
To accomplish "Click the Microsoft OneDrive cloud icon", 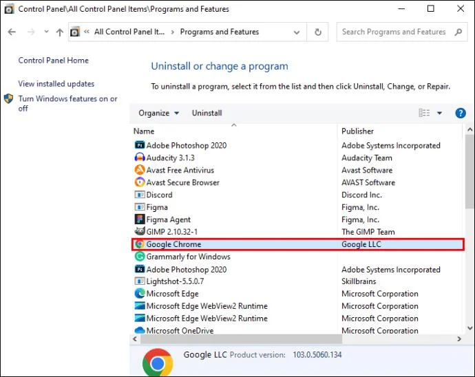I will (x=140, y=330).
